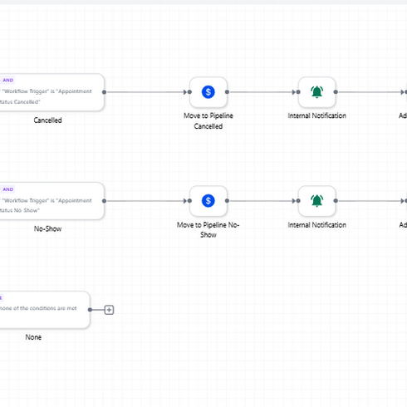Click the None branch label
Viewport: 407px width, 407px height.
(33, 337)
